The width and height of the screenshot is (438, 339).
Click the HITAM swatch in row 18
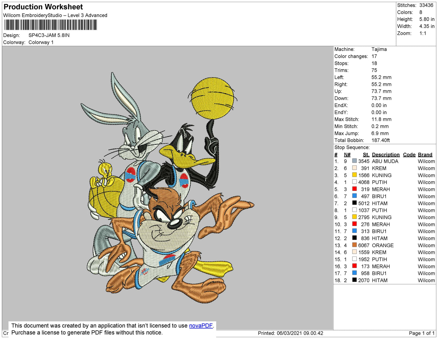point(354,280)
